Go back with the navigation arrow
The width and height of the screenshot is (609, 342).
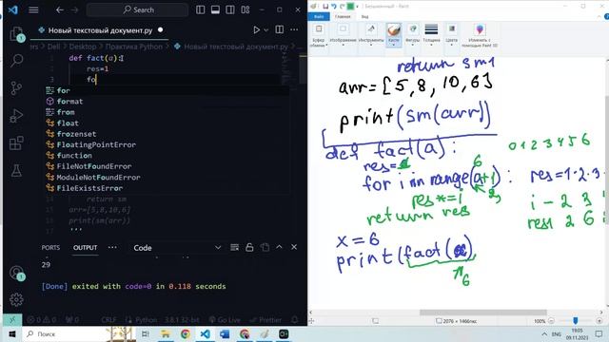tap(59, 9)
